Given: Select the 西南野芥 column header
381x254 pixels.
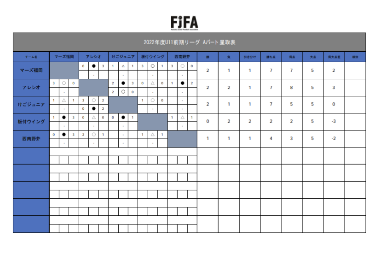Looking at the screenshot, I should tap(182, 57).
